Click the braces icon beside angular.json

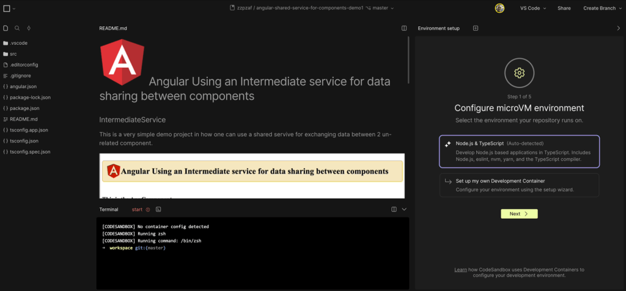[x=6, y=86]
